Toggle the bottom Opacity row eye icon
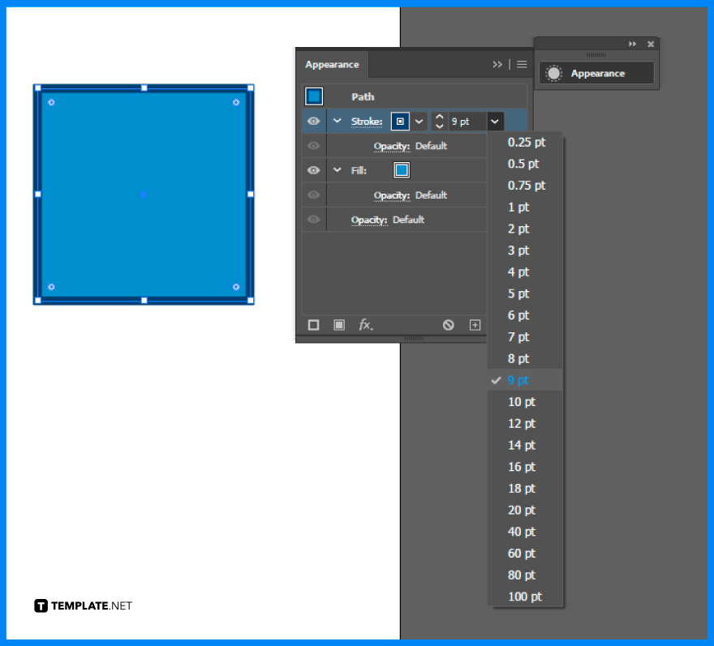The width and height of the screenshot is (714, 646). (314, 220)
